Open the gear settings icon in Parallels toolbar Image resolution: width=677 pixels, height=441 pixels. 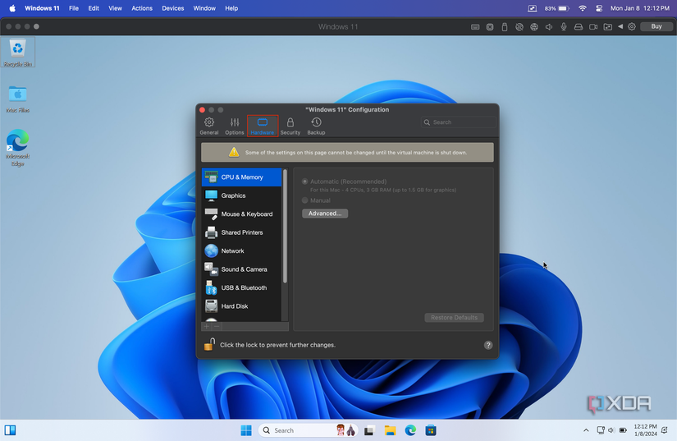632,27
